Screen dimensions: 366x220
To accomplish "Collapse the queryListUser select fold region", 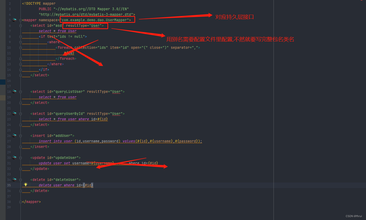I will pyautogui.click(x=20, y=91).
